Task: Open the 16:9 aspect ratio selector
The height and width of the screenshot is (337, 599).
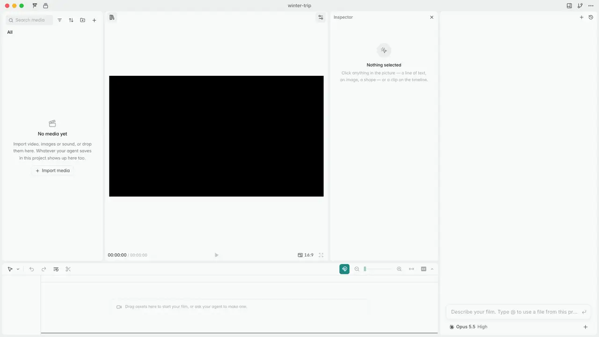Action: 306,255
